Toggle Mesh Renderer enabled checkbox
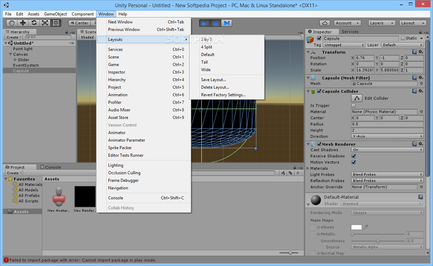Viewport: 433px width, 266px height. 319,144
